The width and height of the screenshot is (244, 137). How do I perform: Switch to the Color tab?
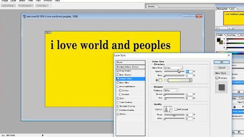pos(220,35)
